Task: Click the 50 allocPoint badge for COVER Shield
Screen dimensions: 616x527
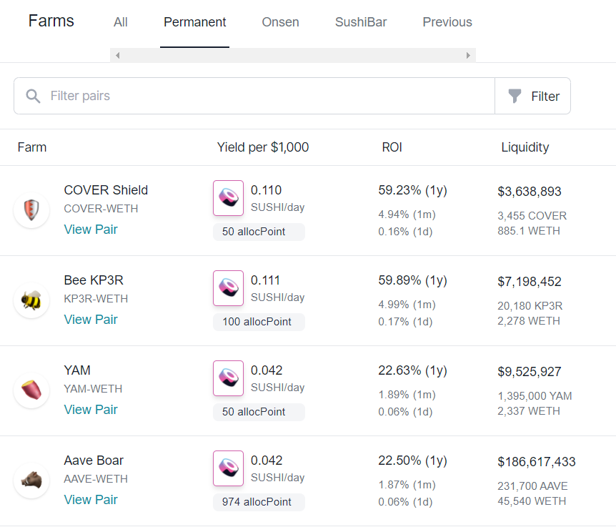Action: pos(259,232)
